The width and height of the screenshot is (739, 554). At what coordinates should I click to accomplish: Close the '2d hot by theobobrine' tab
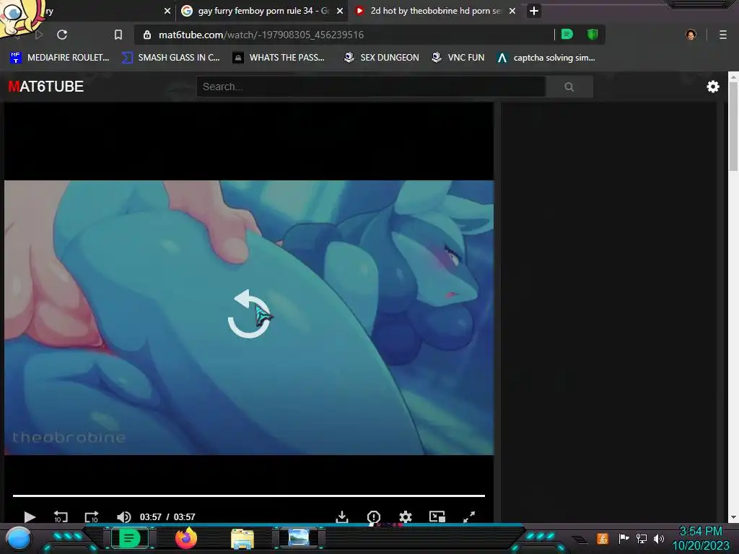coord(512,11)
